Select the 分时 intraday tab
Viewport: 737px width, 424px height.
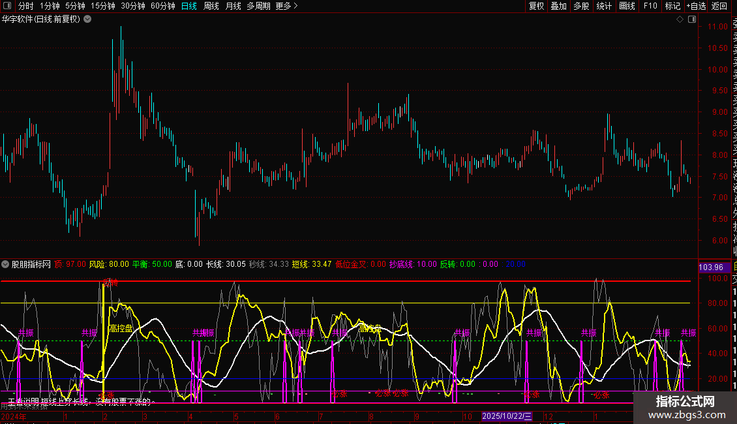(x=25, y=6)
